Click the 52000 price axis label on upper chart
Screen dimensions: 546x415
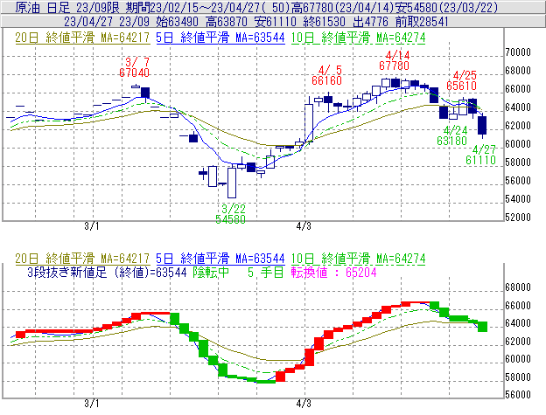[x=518, y=218]
